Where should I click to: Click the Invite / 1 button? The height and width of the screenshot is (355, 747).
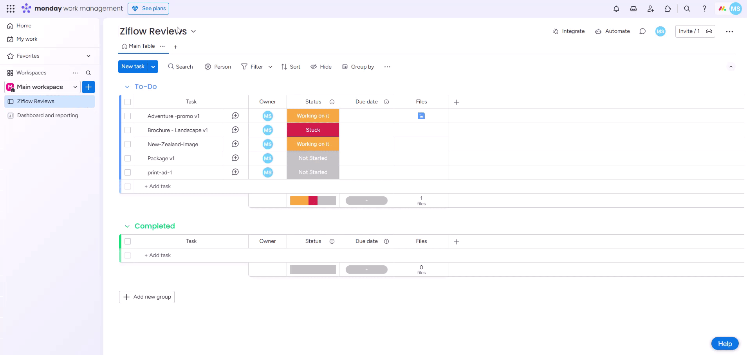tap(689, 31)
